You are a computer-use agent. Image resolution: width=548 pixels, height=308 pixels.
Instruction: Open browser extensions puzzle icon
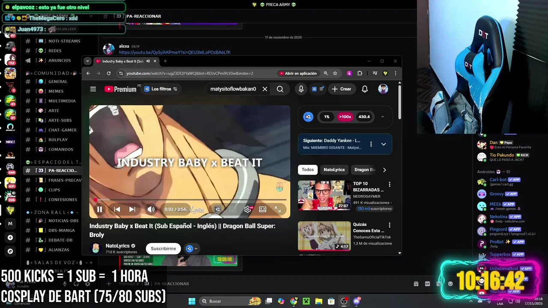(360, 73)
